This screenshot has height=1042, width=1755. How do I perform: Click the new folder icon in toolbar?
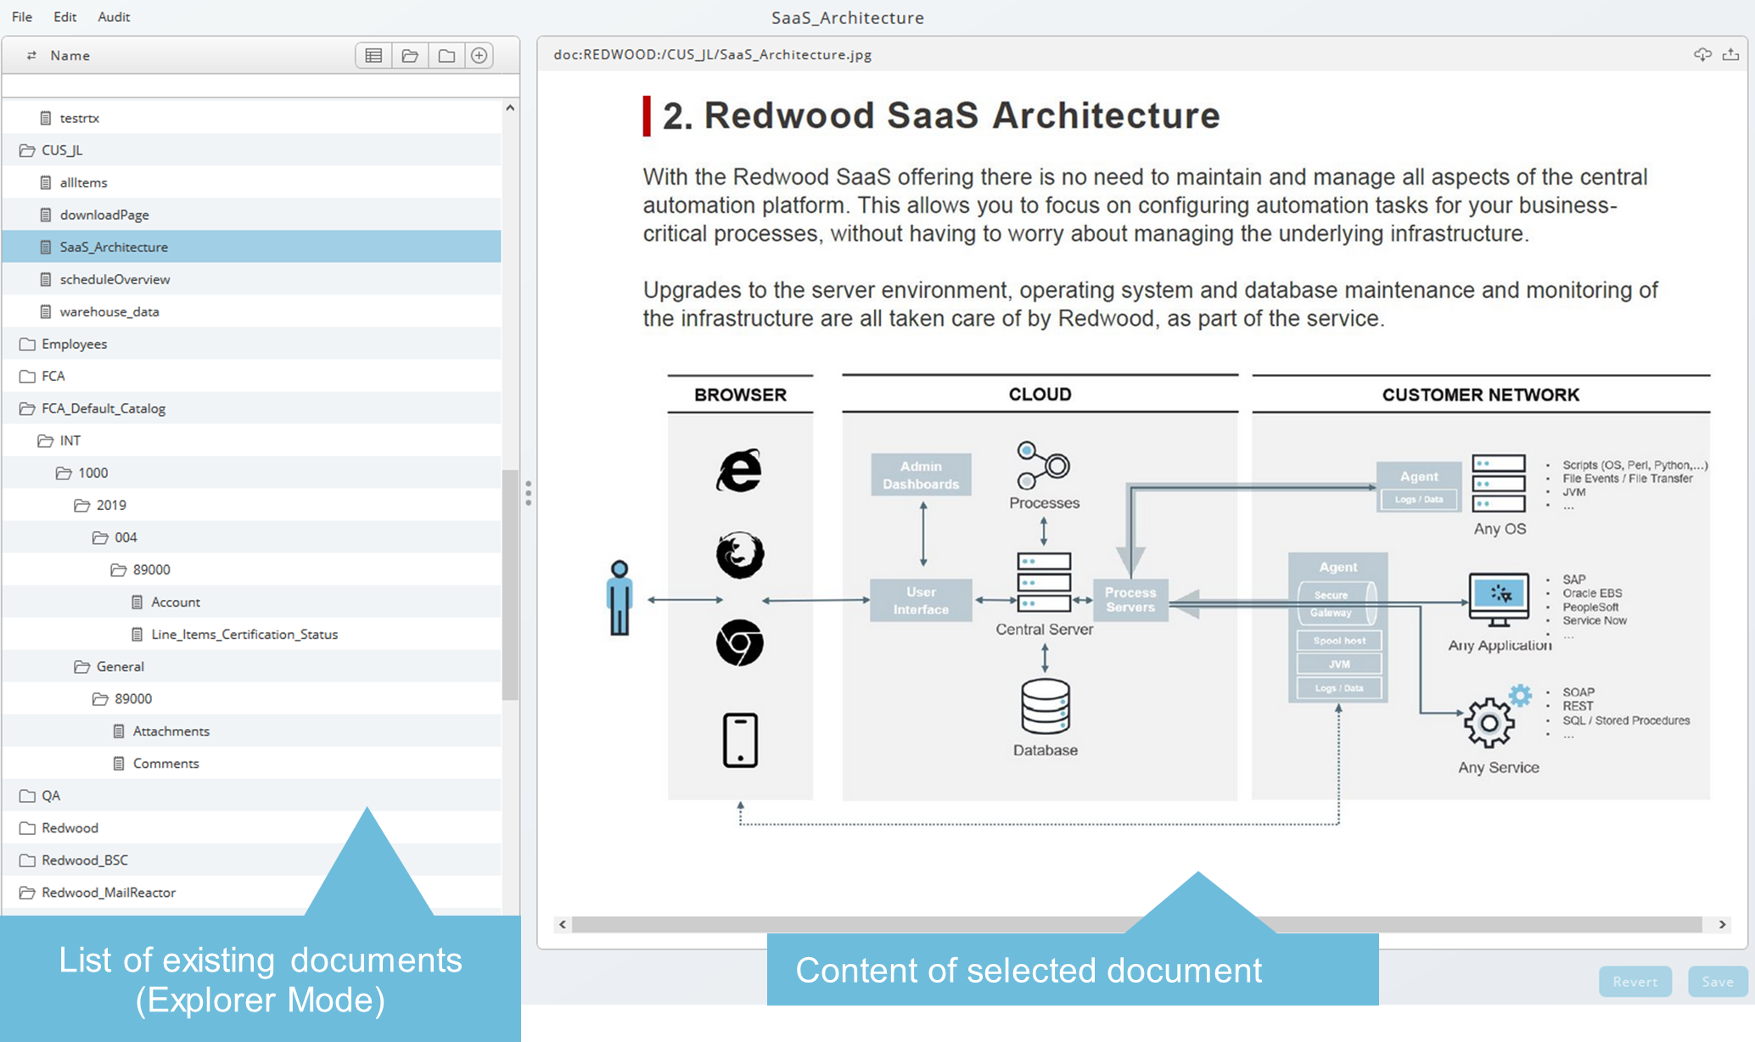click(446, 56)
